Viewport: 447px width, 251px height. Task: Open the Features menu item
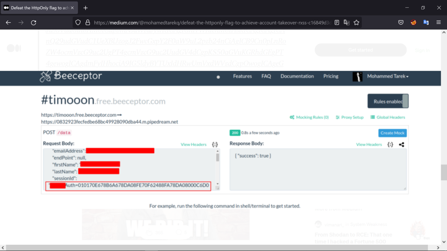242,76
